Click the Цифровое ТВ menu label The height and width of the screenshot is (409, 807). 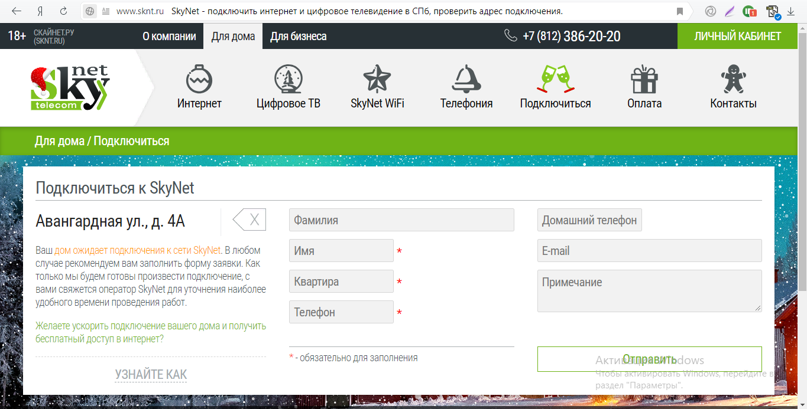289,103
